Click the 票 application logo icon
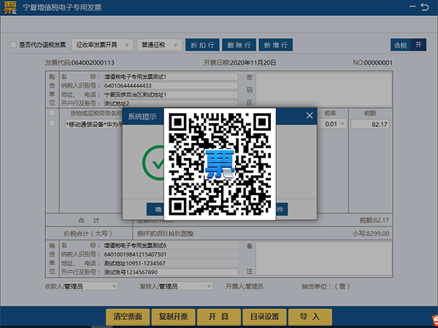The height and width of the screenshot is (328, 438). pos(10,7)
